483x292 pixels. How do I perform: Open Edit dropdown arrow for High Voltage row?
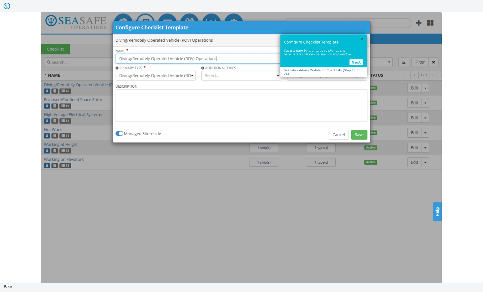[425, 118]
